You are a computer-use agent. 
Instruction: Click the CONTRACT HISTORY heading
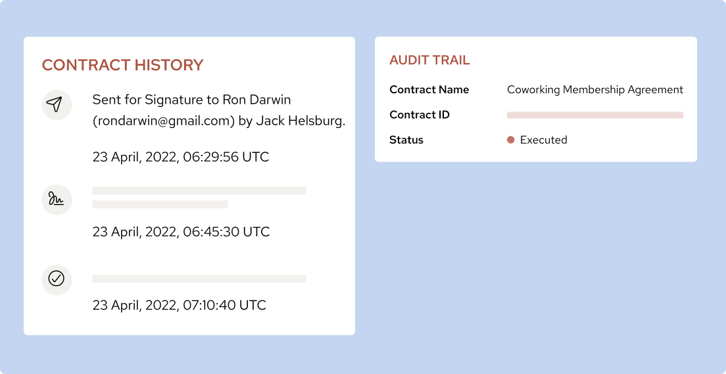coord(122,65)
